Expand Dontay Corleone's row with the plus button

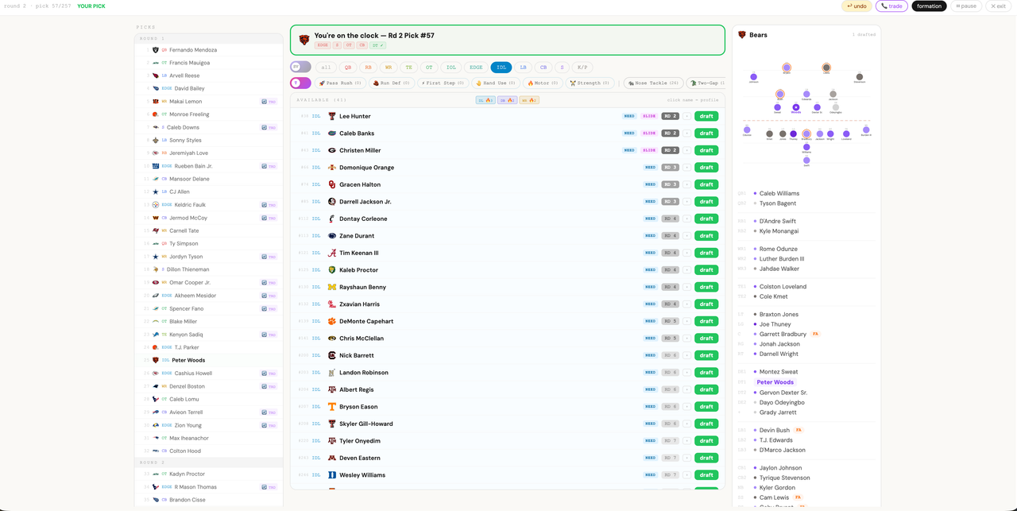click(x=687, y=219)
